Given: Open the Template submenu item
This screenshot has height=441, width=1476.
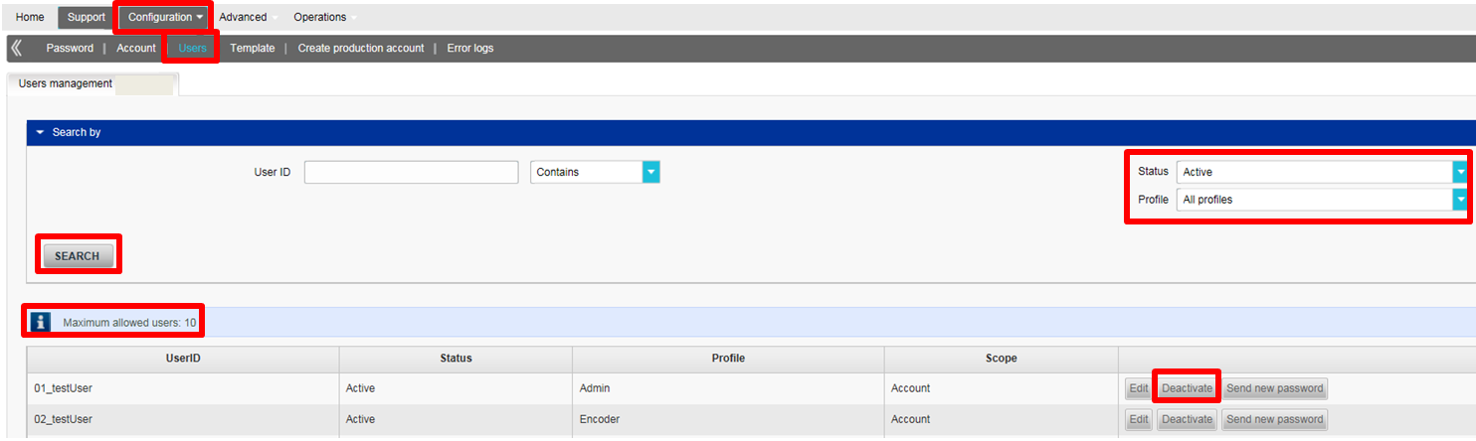Looking at the screenshot, I should click(x=253, y=48).
